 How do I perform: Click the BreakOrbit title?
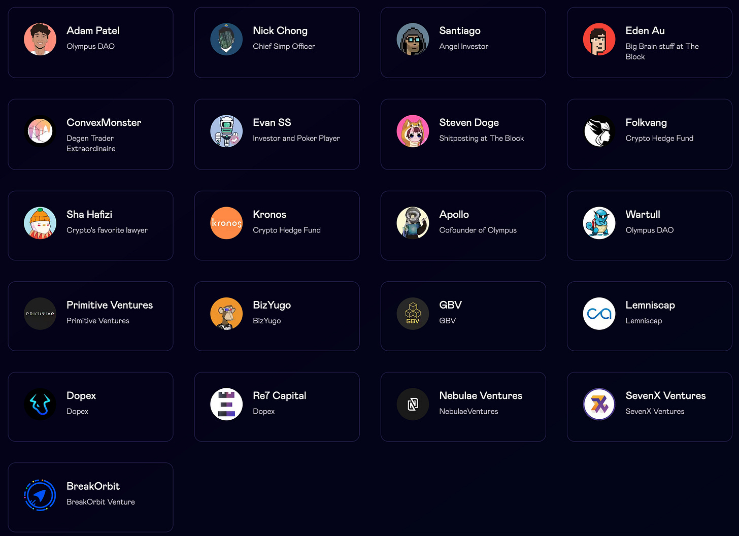coord(93,486)
